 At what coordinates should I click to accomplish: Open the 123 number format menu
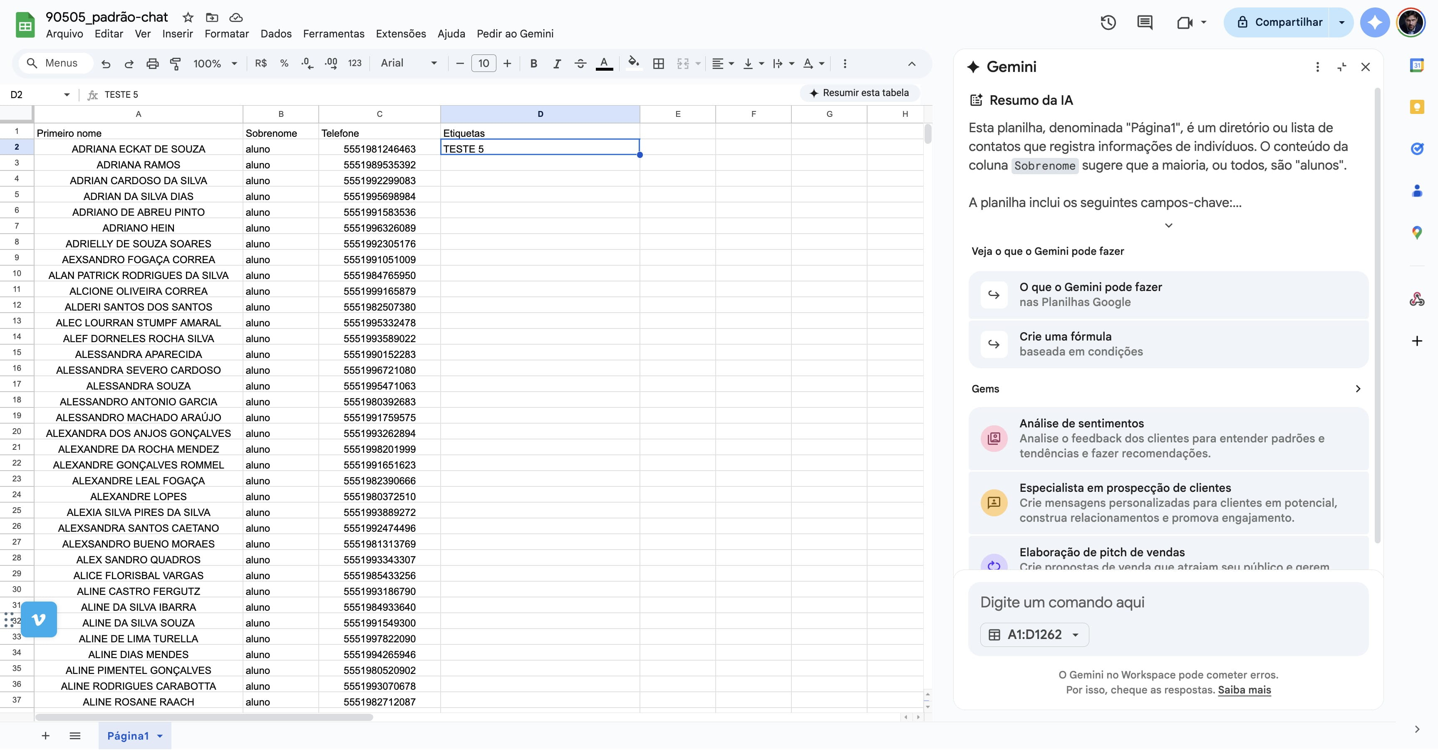point(355,64)
